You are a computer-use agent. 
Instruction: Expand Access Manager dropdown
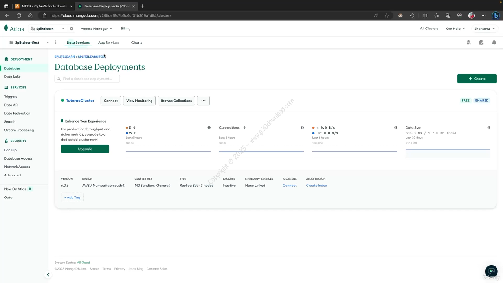[x=96, y=29]
